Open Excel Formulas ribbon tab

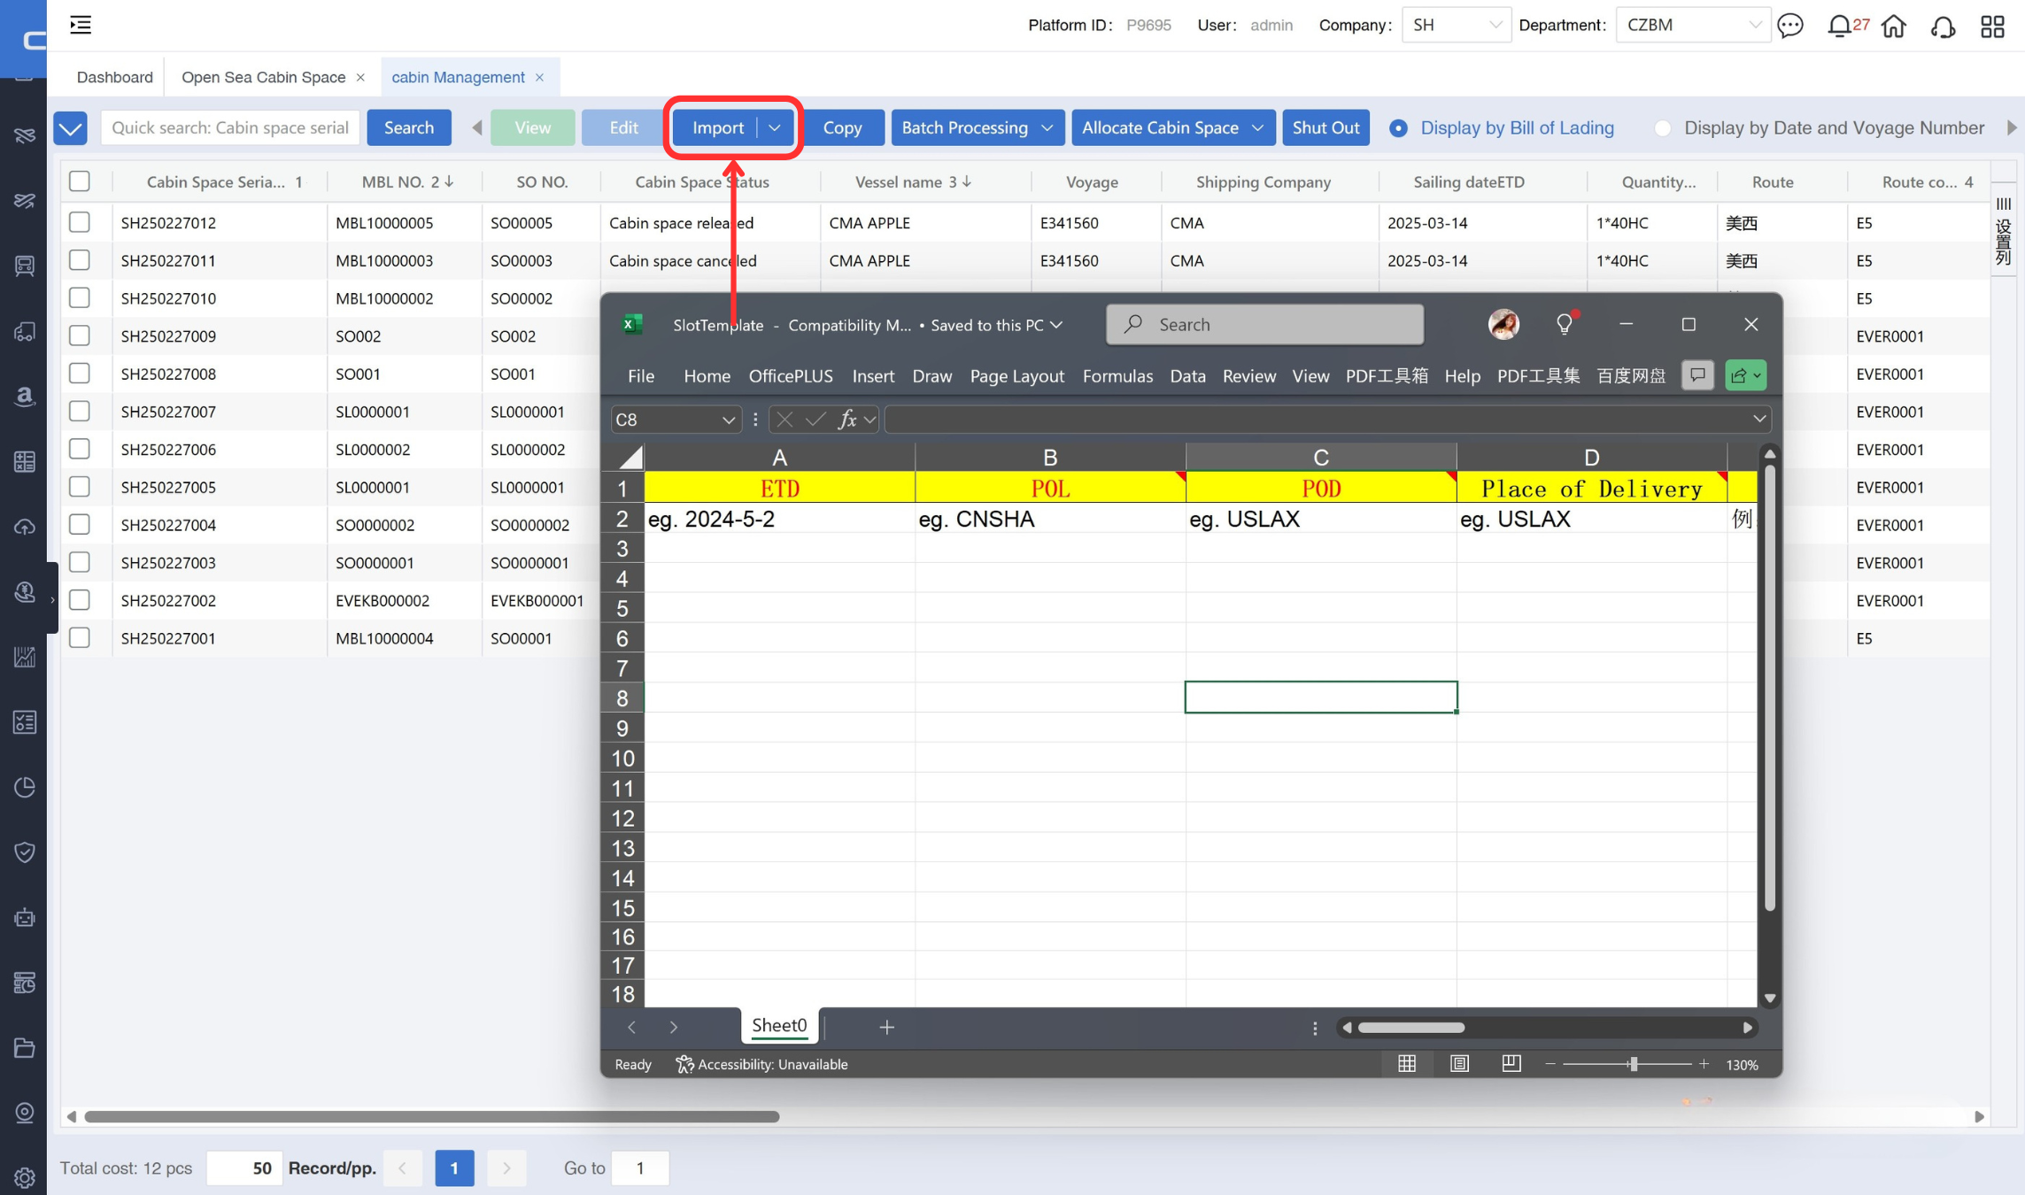[x=1117, y=375]
